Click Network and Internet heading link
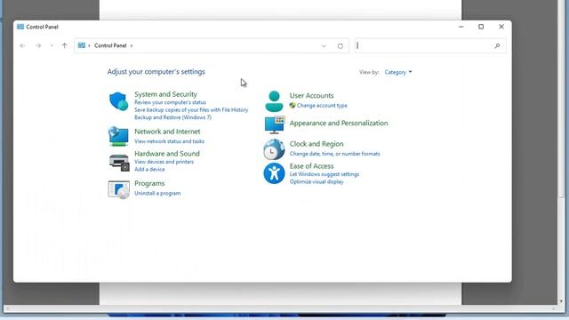This screenshot has height=320, width=569. [x=167, y=132]
